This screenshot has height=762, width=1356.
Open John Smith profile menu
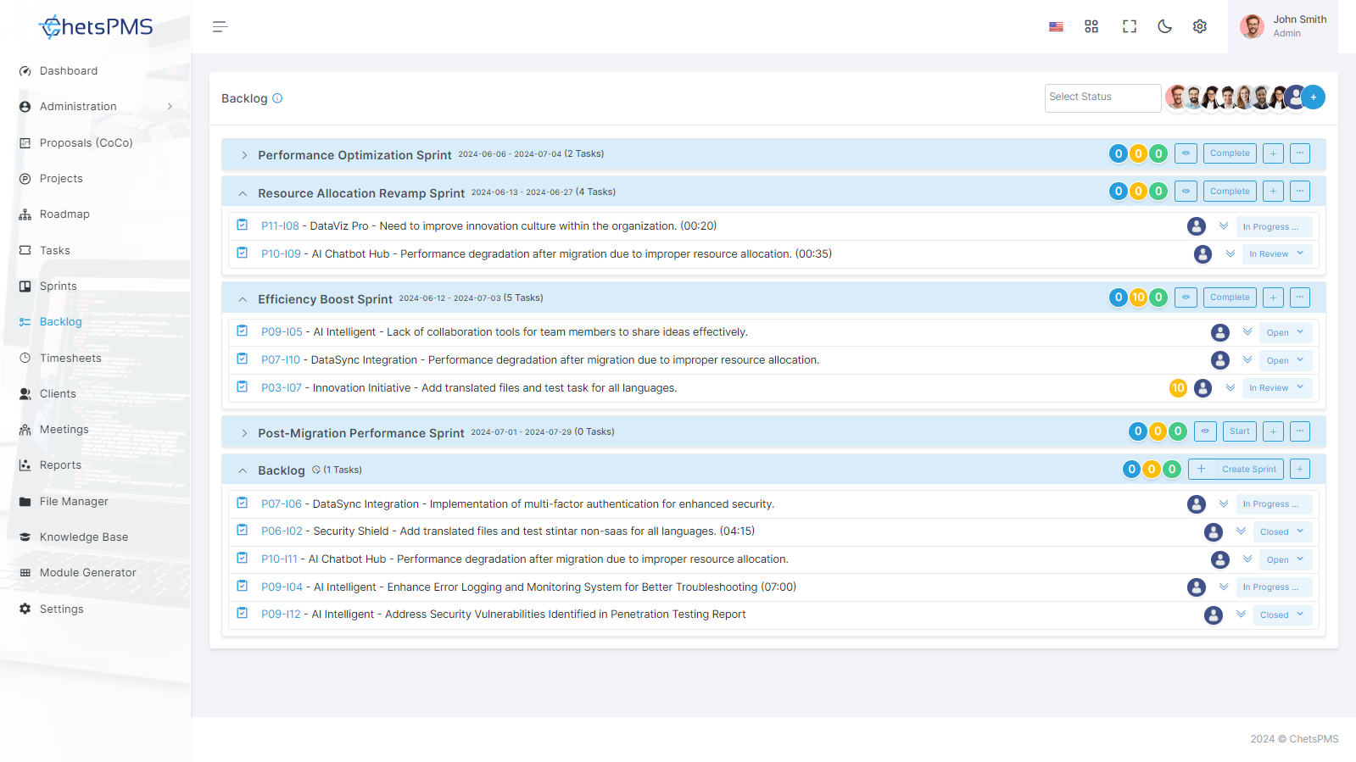pyautogui.click(x=1283, y=26)
